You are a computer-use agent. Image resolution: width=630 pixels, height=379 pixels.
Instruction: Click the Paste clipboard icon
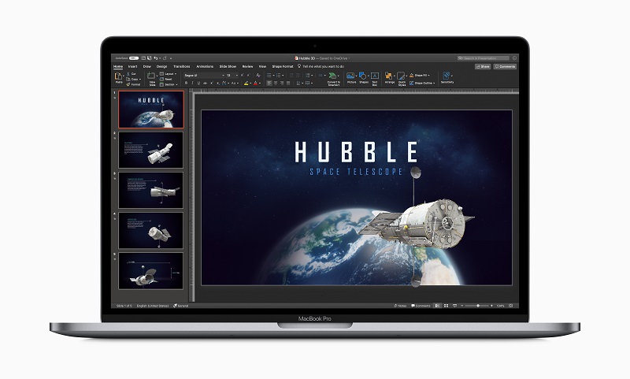(119, 76)
